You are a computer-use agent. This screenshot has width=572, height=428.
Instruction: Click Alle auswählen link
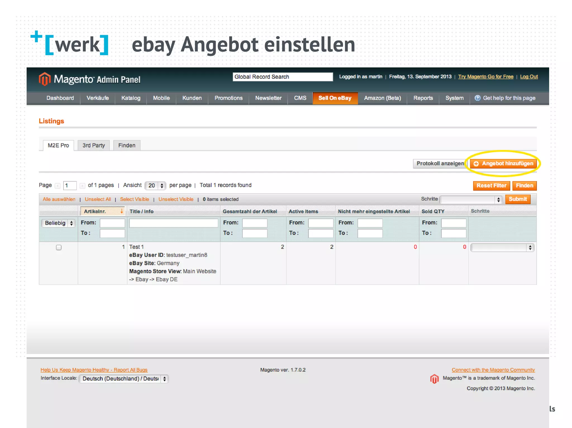click(x=59, y=199)
